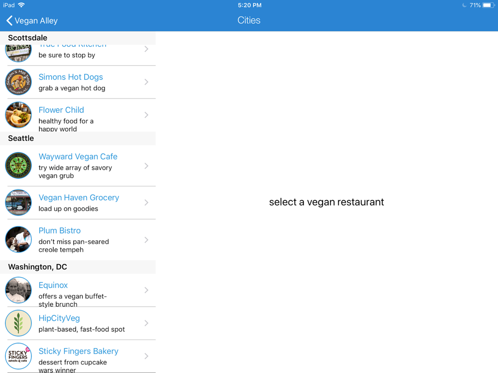Tap the Wi-Fi status icon
The image size is (498, 373).
click(x=21, y=5)
